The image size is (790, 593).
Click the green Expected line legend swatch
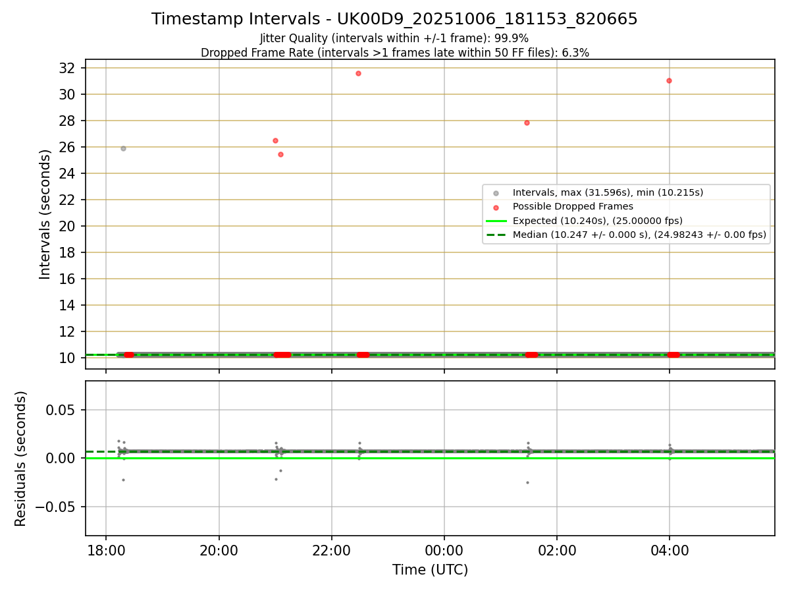[496, 221]
